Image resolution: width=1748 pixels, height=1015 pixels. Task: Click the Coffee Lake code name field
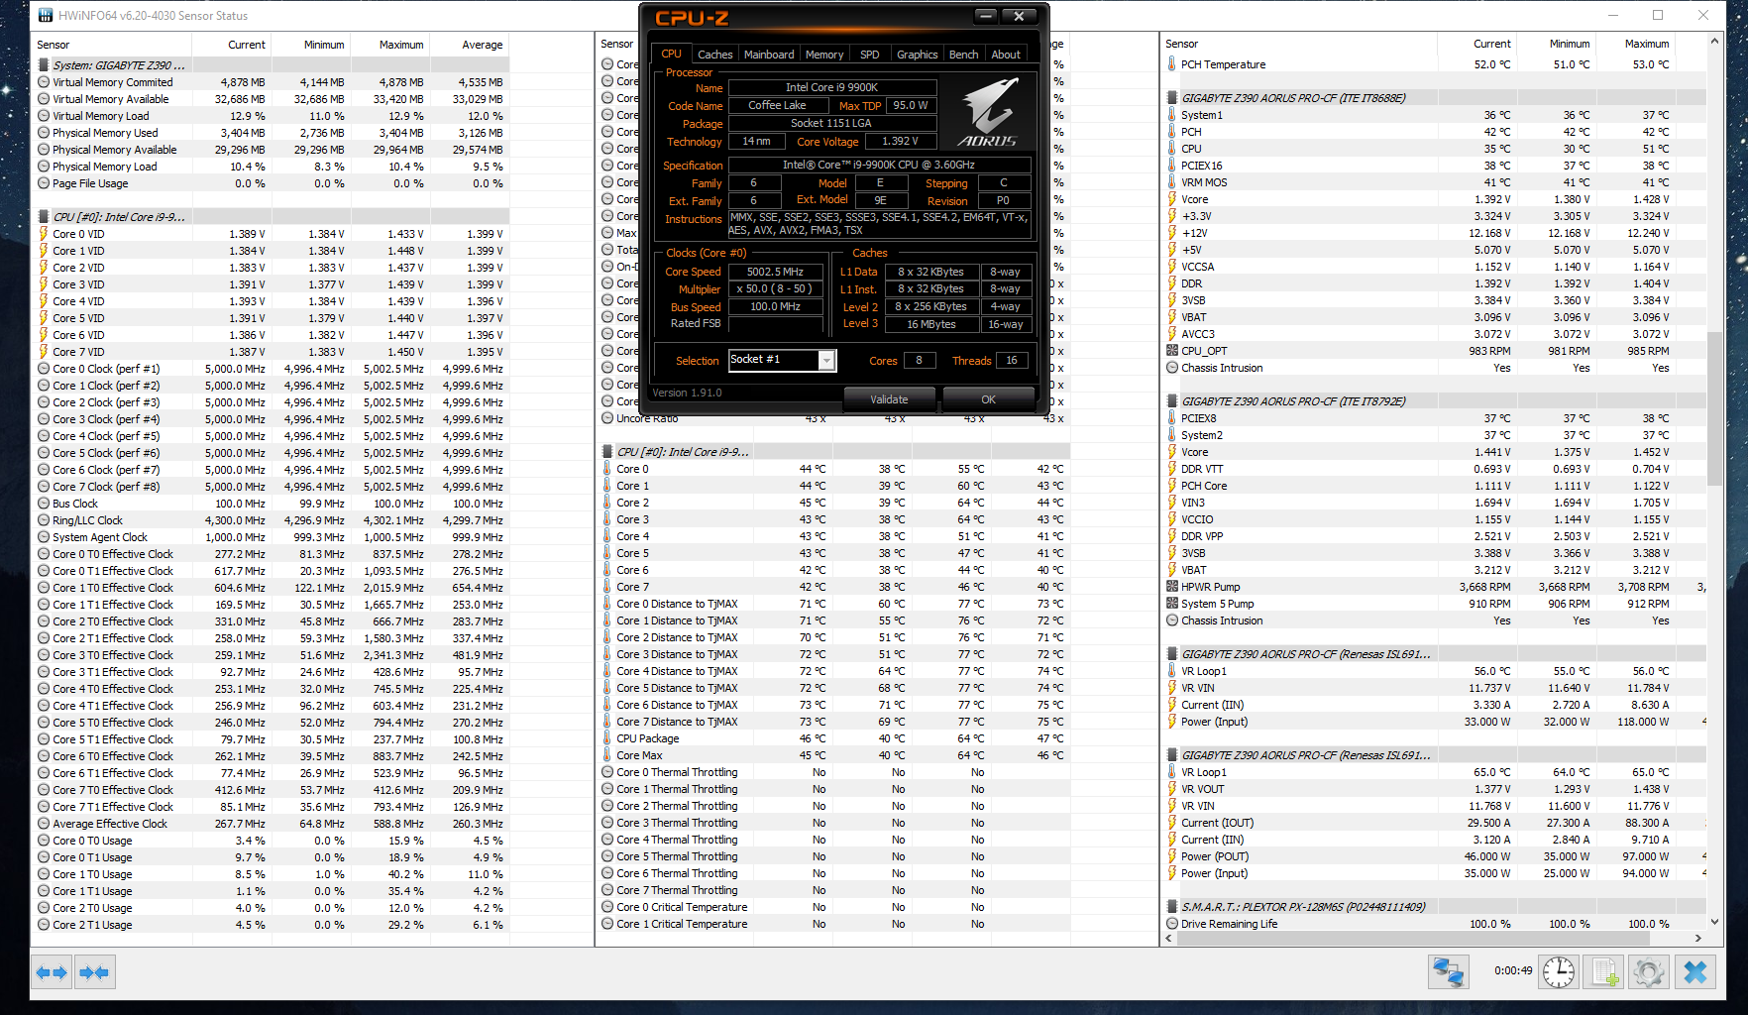(x=777, y=105)
